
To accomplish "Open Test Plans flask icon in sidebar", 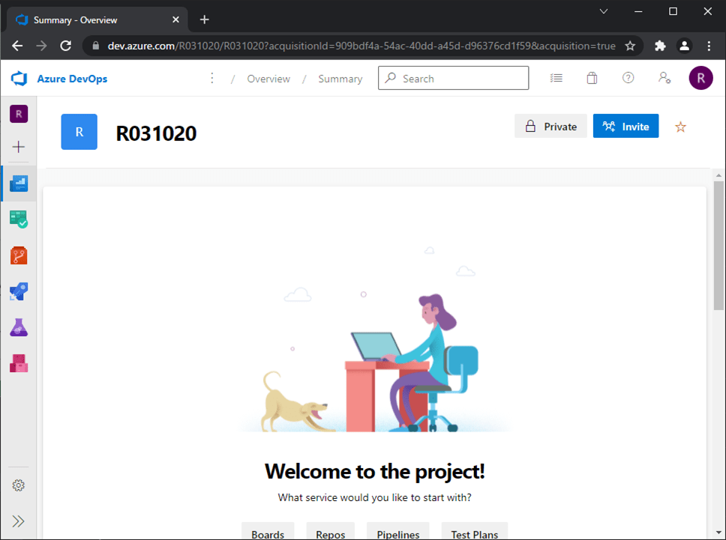I will [19, 327].
